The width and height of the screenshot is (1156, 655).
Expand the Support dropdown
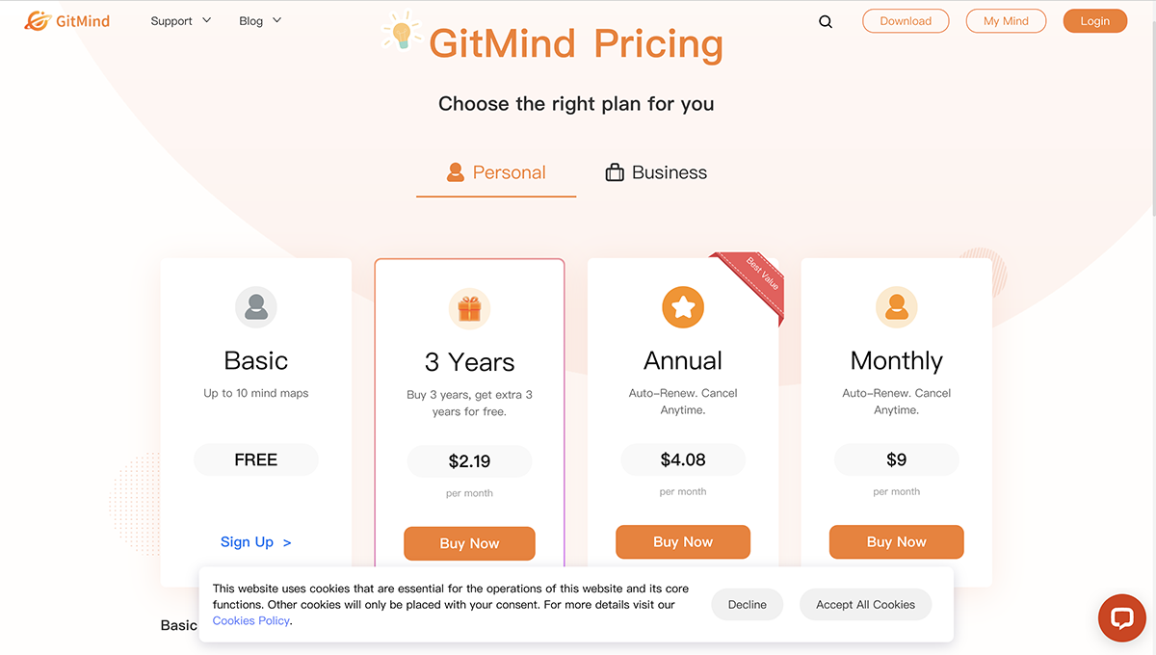(x=180, y=20)
